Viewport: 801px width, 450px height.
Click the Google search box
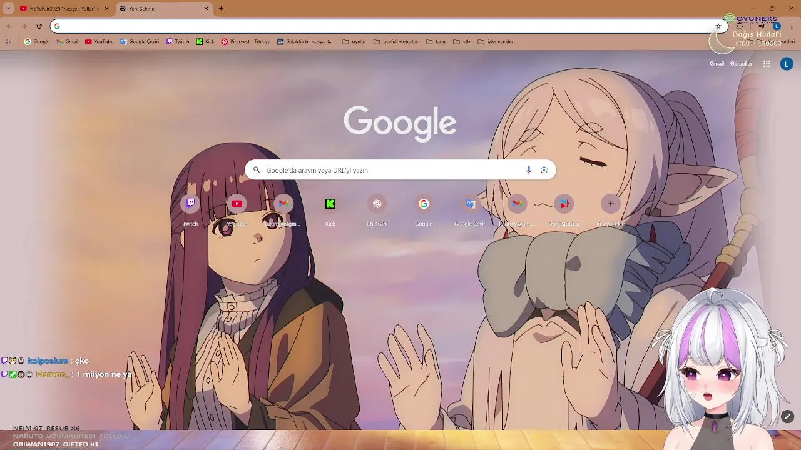400,170
